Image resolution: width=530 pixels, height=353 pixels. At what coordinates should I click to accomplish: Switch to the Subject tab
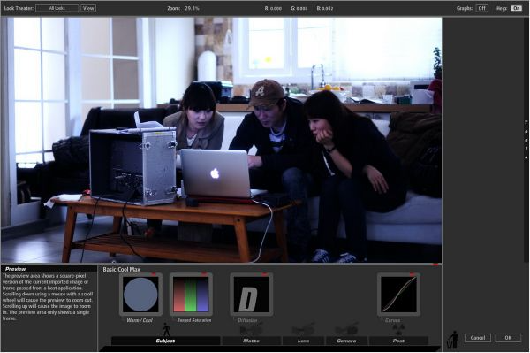click(x=166, y=341)
